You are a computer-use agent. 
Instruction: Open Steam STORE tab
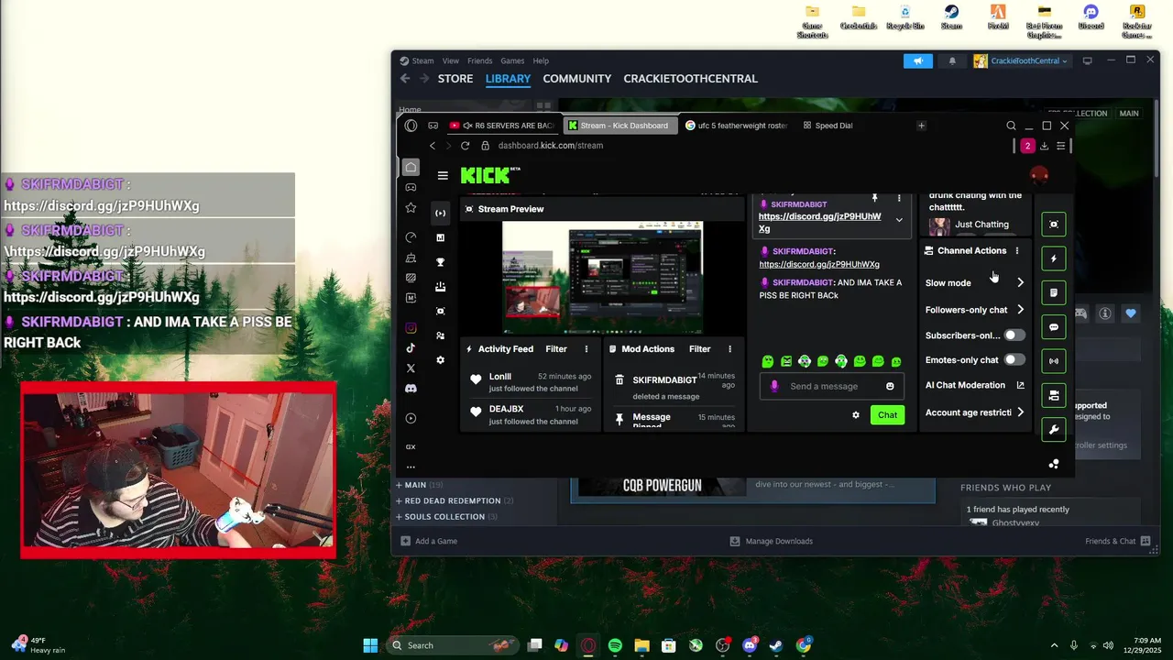click(x=455, y=79)
